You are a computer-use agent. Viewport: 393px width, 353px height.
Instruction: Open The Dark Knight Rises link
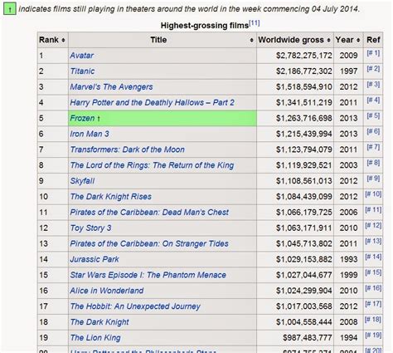click(x=111, y=197)
